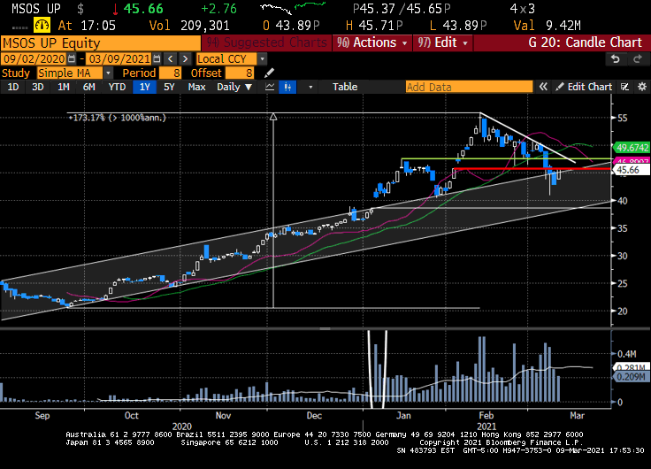Image resolution: width=651 pixels, height=469 pixels.
Task: Click the Feb label on time axis
Action: (486, 415)
